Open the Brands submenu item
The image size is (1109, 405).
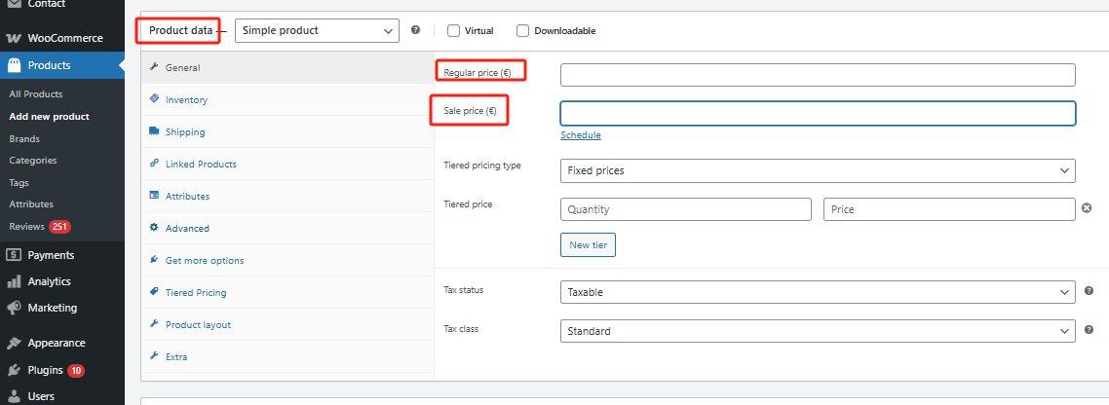coord(24,138)
